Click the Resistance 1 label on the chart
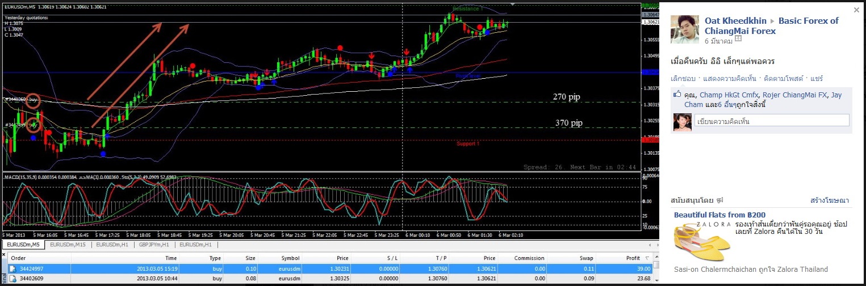866x286 pixels. [468, 9]
